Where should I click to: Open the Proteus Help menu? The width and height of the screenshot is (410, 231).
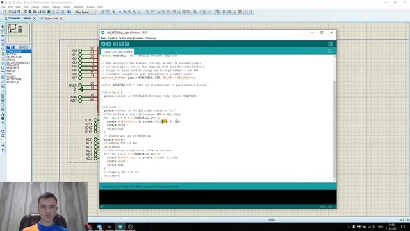tap(100, 7)
